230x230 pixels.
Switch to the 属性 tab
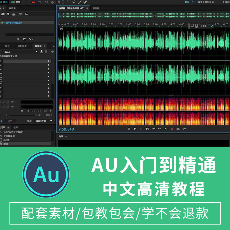pos(7,46)
